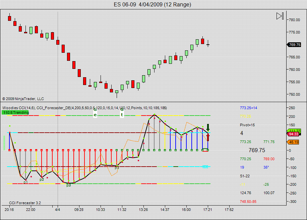Click the yellow 770.25 value
The height and width of the screenshot is (220, 307).
[245, 116]
